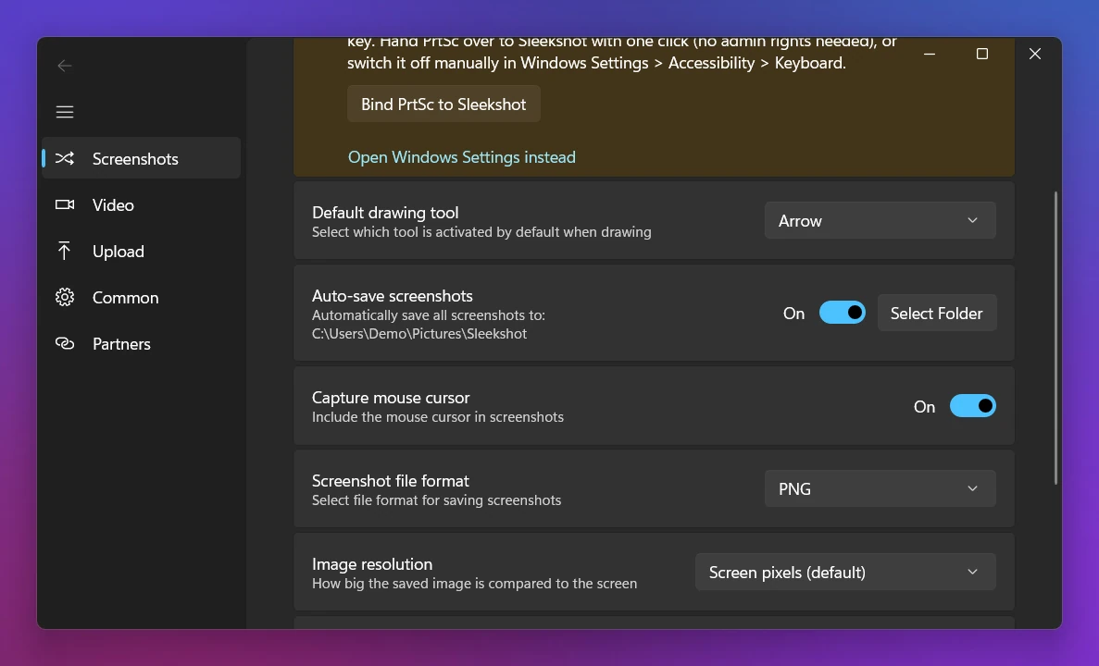This screenshot has height=666, width=1099.
Task: Open the Video settings section
Action: [141, 204]
